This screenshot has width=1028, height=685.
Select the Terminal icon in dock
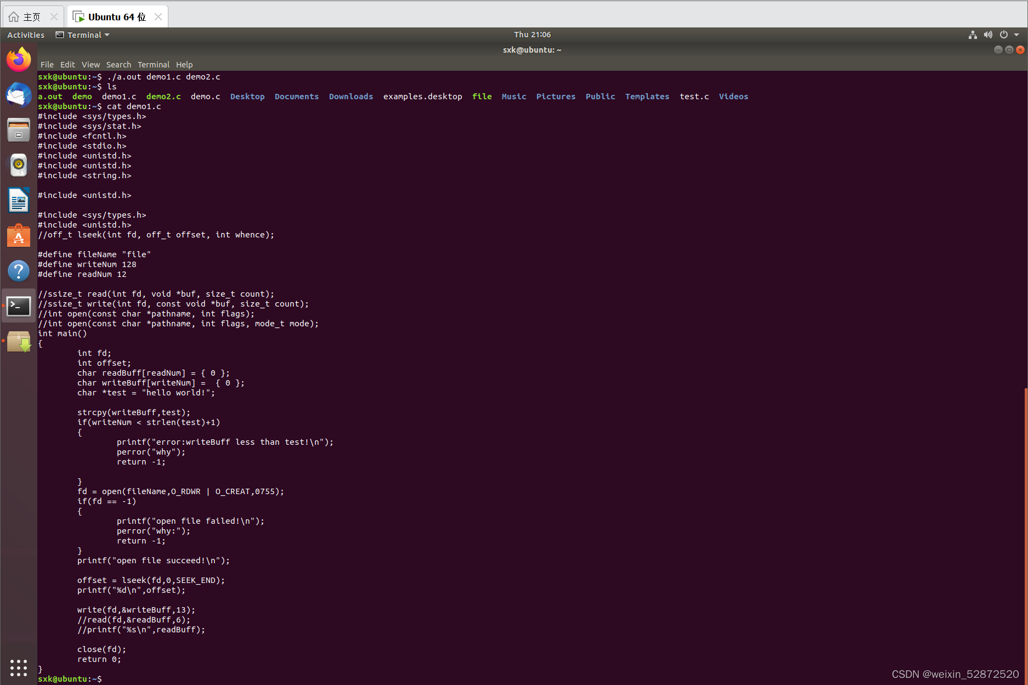(x=19, y=306)
